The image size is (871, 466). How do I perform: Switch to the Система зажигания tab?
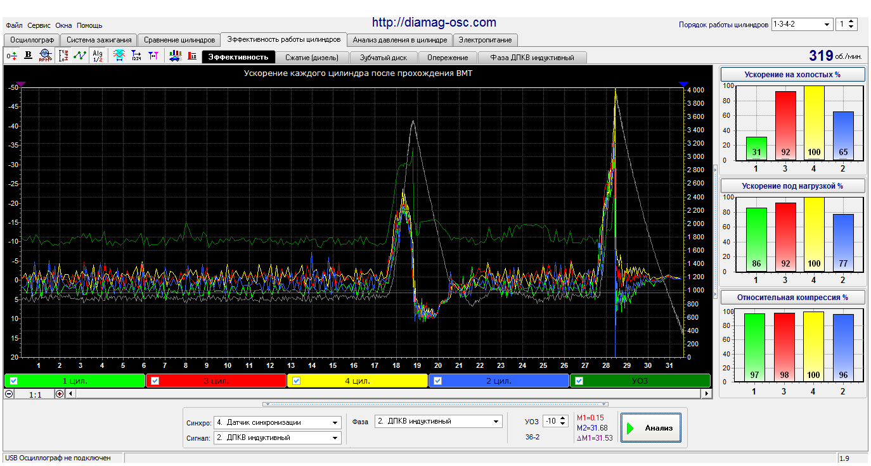coord(99,40)
